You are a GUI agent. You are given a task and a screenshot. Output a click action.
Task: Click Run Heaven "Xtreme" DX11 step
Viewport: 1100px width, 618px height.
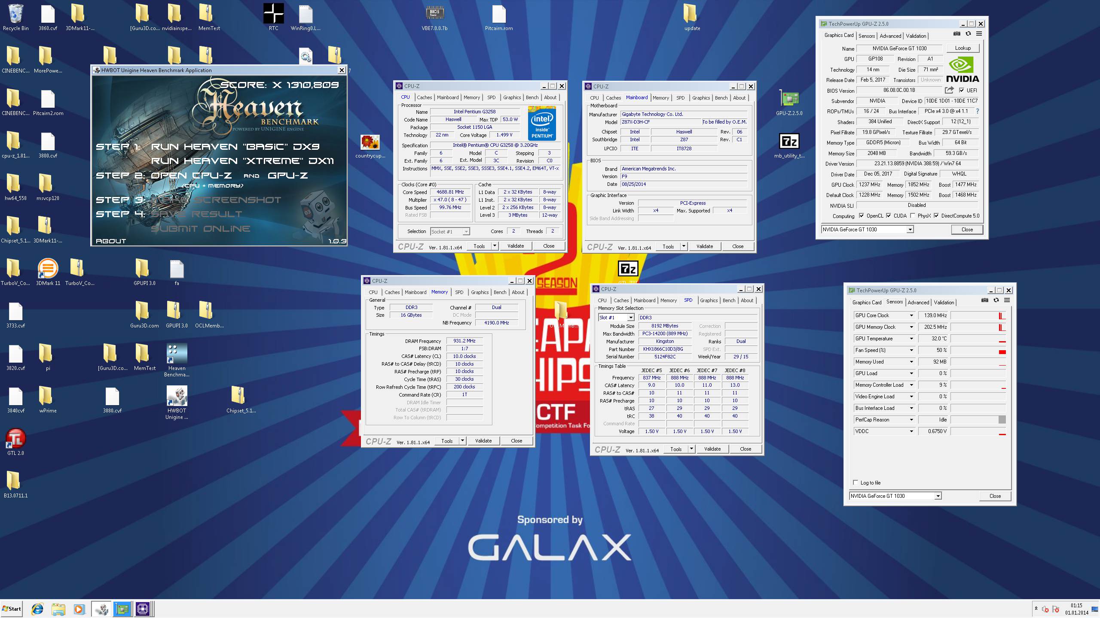pos(242,161)
